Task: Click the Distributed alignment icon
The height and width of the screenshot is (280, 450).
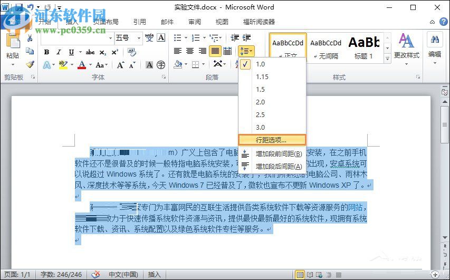Action: [x=227, y=51]
